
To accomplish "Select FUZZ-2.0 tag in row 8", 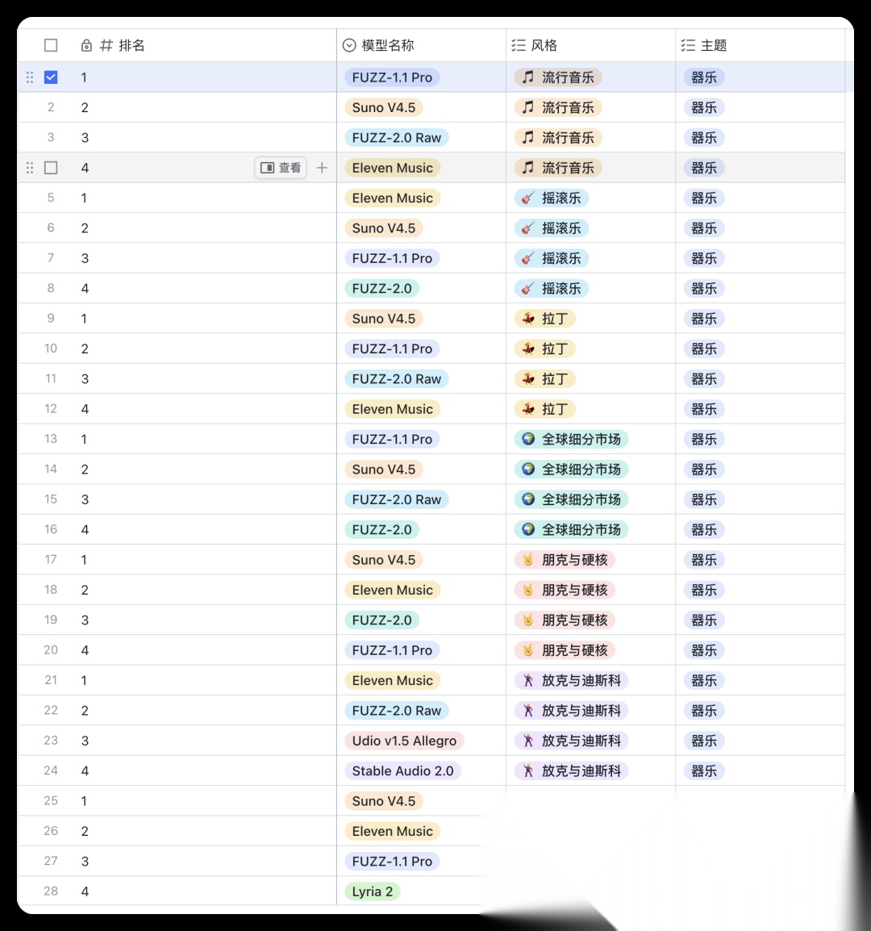I will (x=381, y=289).
